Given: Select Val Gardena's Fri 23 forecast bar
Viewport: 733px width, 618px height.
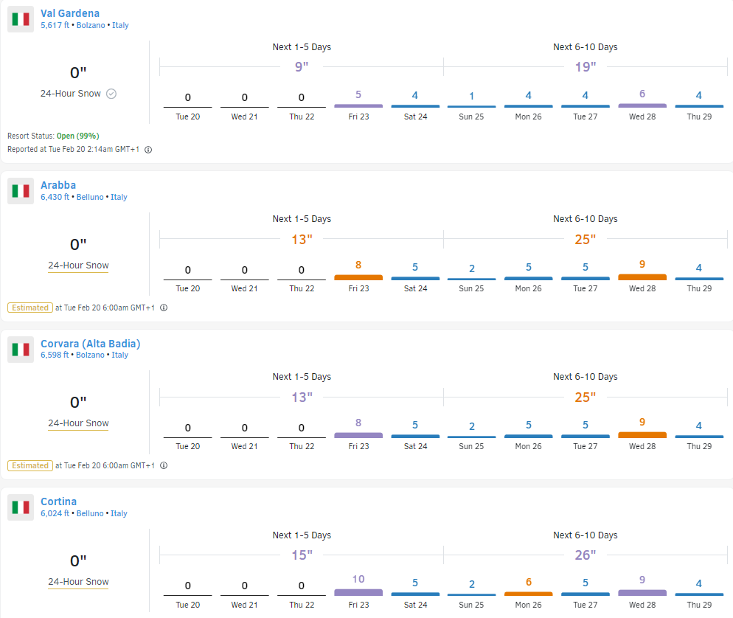Looking at the screenshot, I should tap(358, 106).
